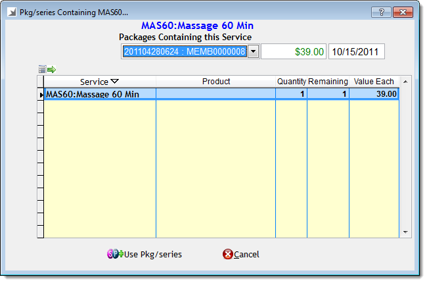Select the MAS60:Massage 60 Min row
The width and height of the screenshot is (427, 283).
pyautogui.click(x=99, y=94)
